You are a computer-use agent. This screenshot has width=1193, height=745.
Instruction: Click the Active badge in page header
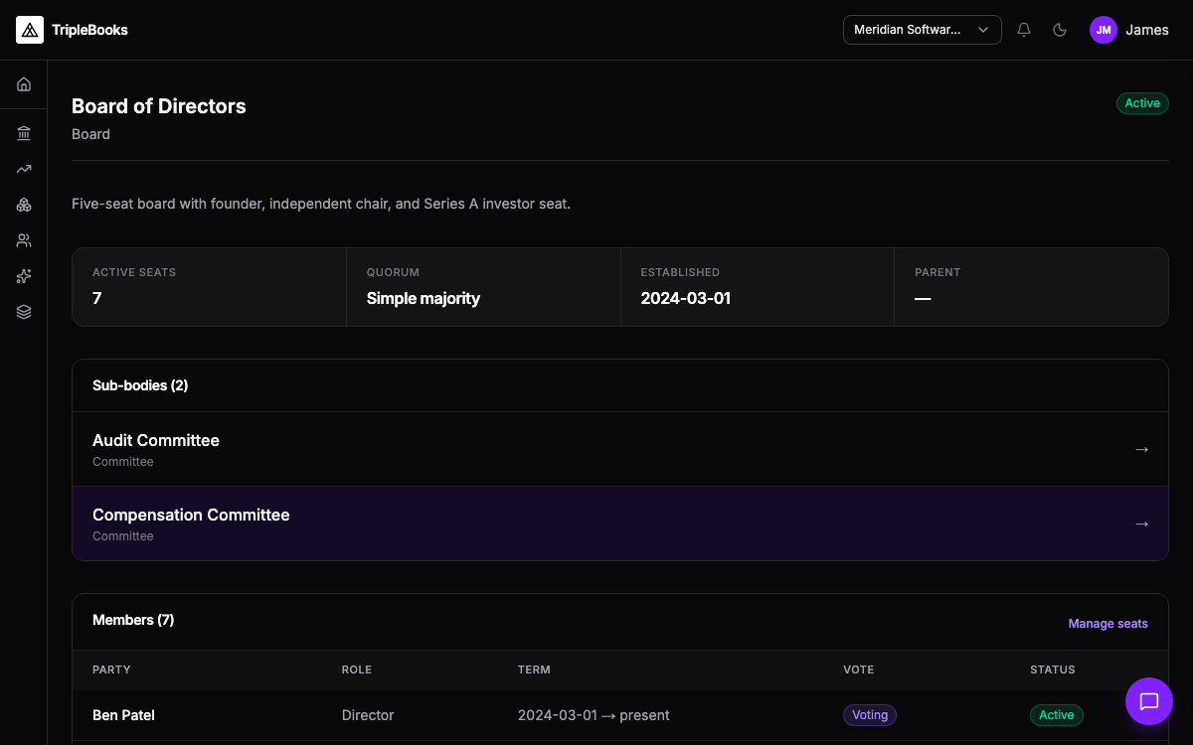point(1142,103)
